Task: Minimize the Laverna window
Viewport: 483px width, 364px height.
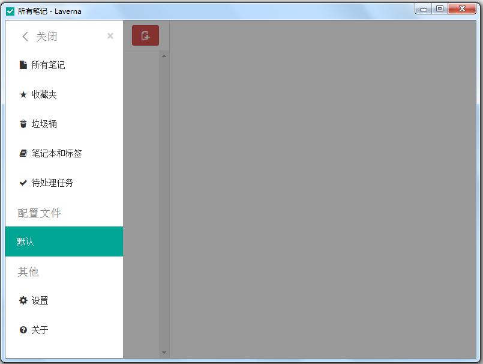Action: point(424,9)
